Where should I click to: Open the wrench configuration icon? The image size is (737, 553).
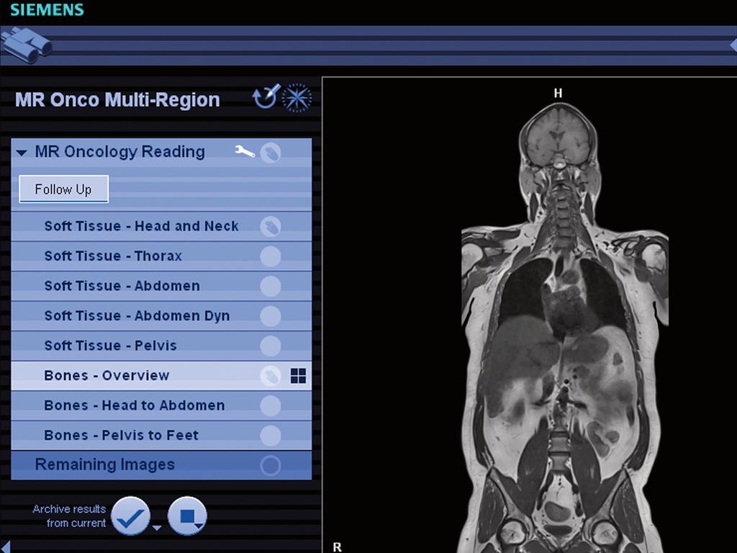click(243, 151)
